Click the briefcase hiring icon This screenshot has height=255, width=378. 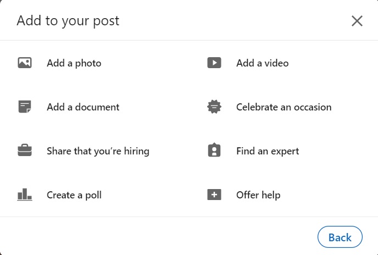pos(25,150)
